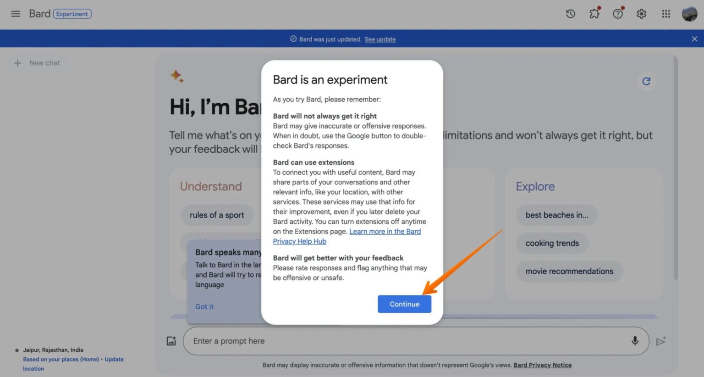Select the 'cooking trends' suggestion chip

[552, 243]
